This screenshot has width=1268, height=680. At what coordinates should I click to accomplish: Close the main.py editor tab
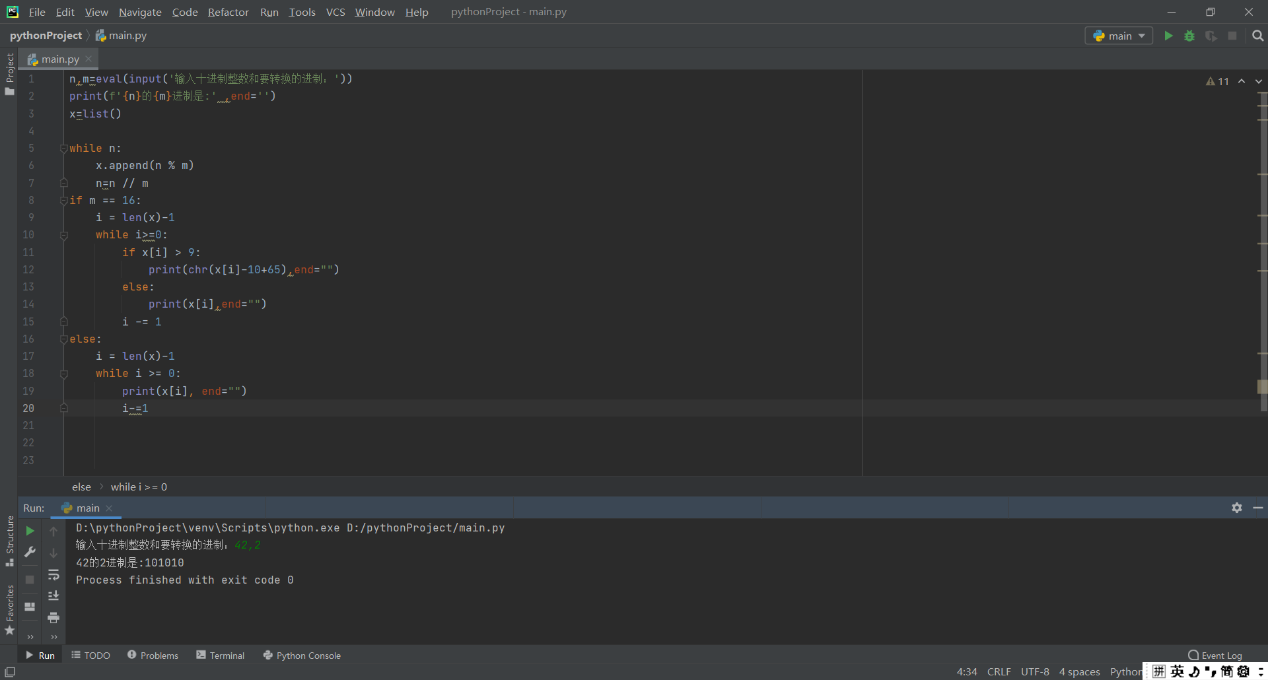(x=88, y=59)
